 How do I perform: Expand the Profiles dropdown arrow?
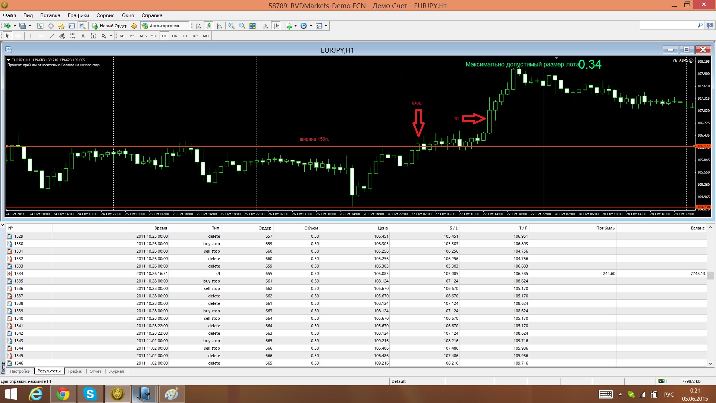[x=30, y=26]
